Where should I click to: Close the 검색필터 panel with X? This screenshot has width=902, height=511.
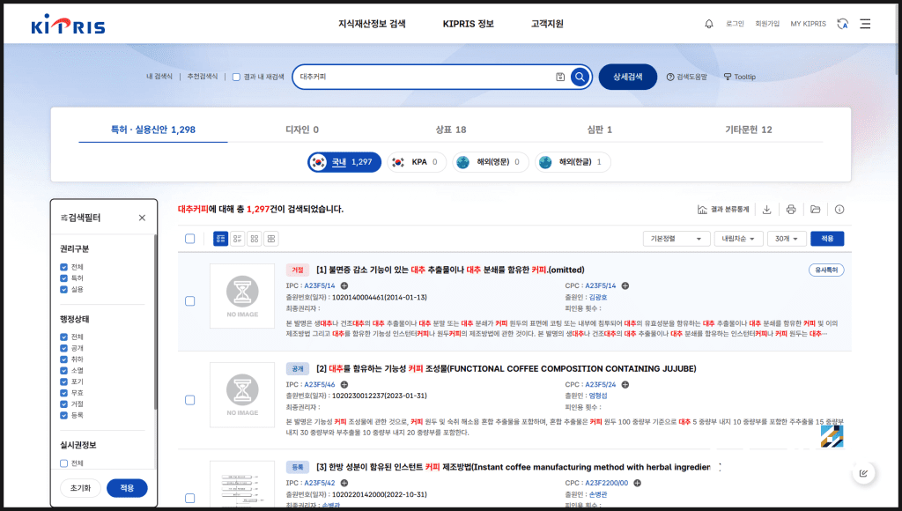coord(142,218)
